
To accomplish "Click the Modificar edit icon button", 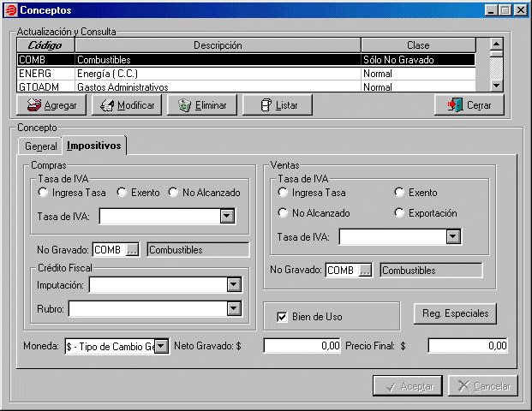I will click(126, 105).
